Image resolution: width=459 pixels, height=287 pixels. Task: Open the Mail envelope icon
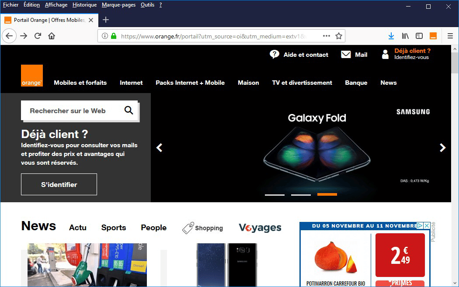tap(346, 55)
